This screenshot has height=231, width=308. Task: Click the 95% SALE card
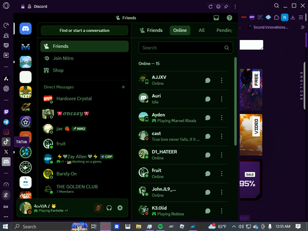[x=250, y=180]
